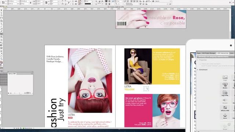
Task: Select the Rectangle Frame tool
Action: click(1, 34)
